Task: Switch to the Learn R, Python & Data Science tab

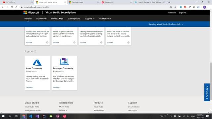Action: [x=149, y=2]
